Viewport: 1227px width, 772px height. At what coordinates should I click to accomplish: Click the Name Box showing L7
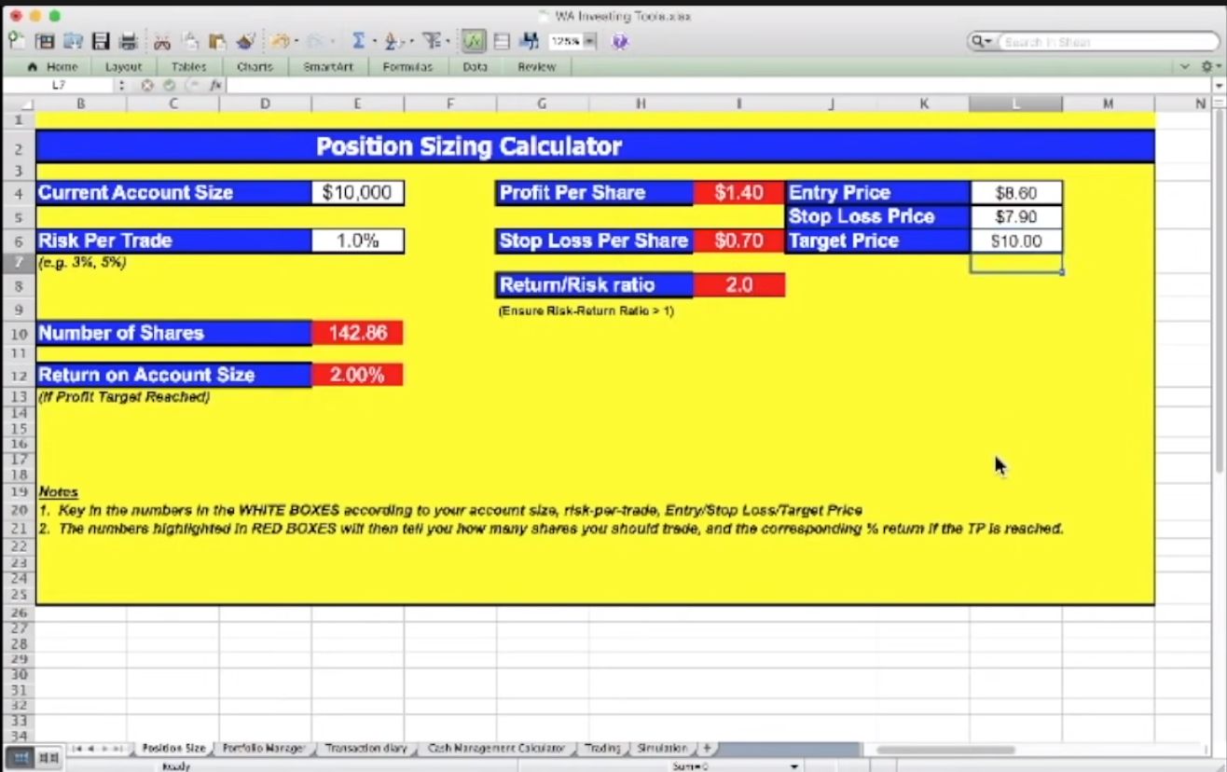pyautogui.click(x=58, y=85)
